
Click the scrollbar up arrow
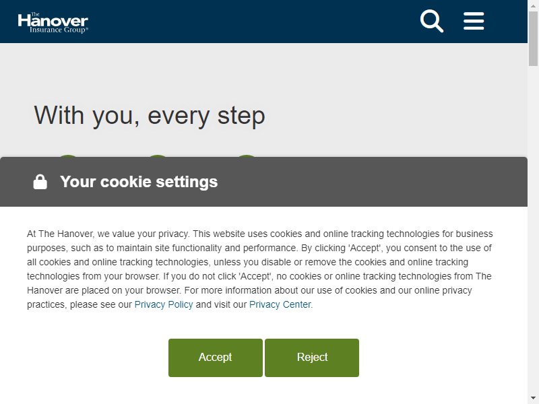[533, 5]
